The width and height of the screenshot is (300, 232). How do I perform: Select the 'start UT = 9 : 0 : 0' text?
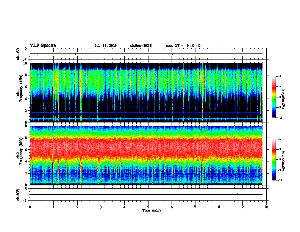point(183,45)
